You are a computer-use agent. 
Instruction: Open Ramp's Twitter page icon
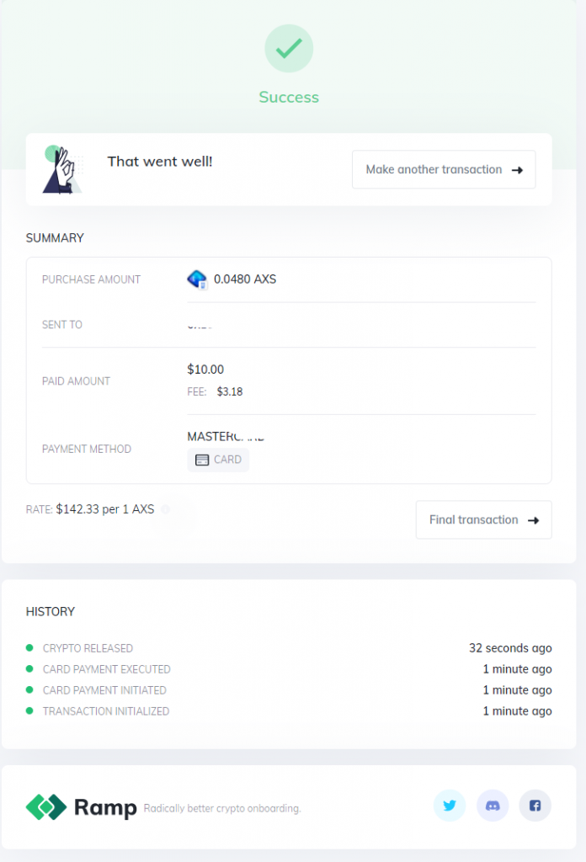tap(450, 806)
